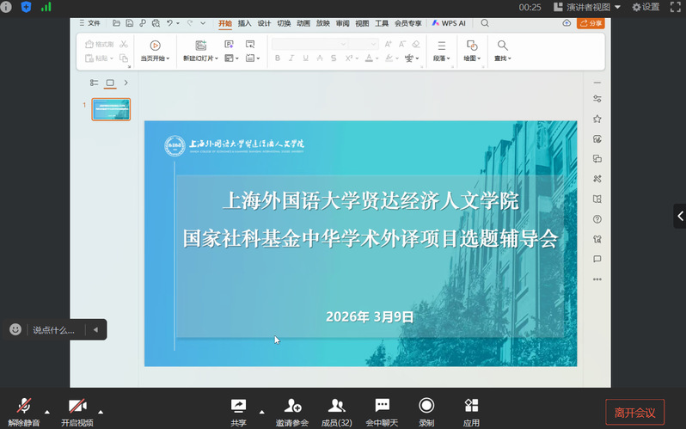Open the font color A picker
The width and height of the screenshot is (686, 429).
pos(371,58)
